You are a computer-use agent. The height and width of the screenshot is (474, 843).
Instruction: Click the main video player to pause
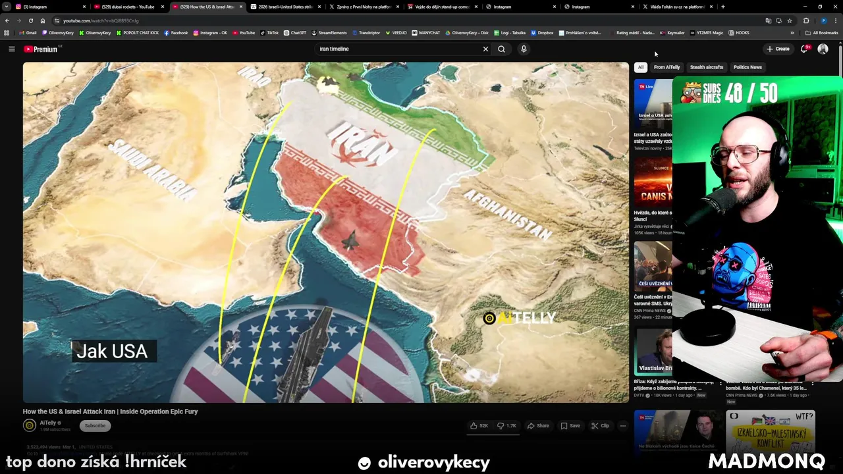tap(326, 232)
